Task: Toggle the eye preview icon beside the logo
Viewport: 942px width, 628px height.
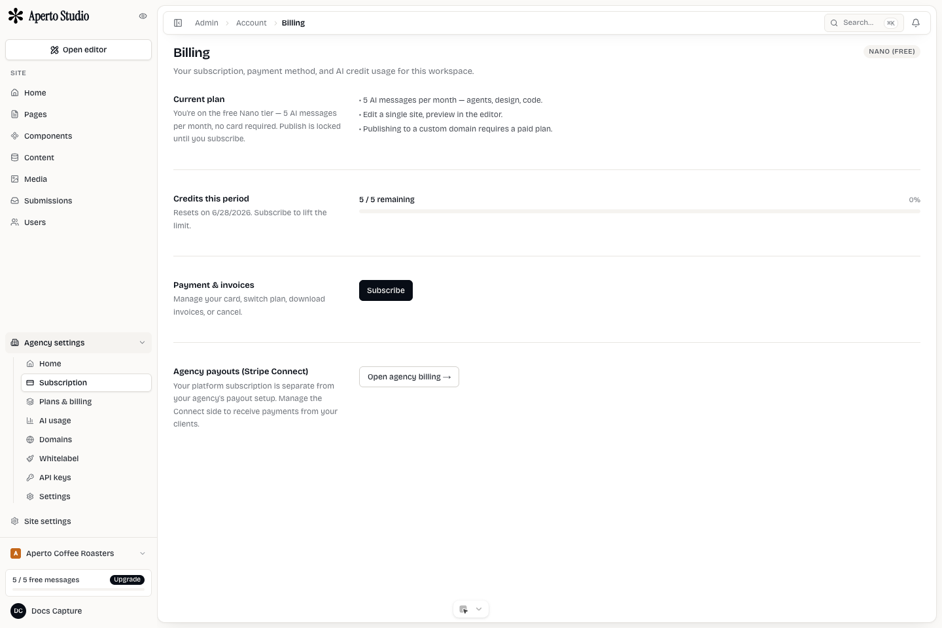Action: 143,16
